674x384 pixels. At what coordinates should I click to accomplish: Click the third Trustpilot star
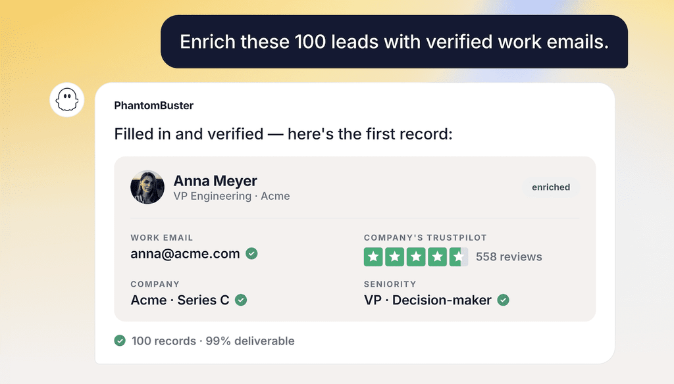[x=416, y=257]
